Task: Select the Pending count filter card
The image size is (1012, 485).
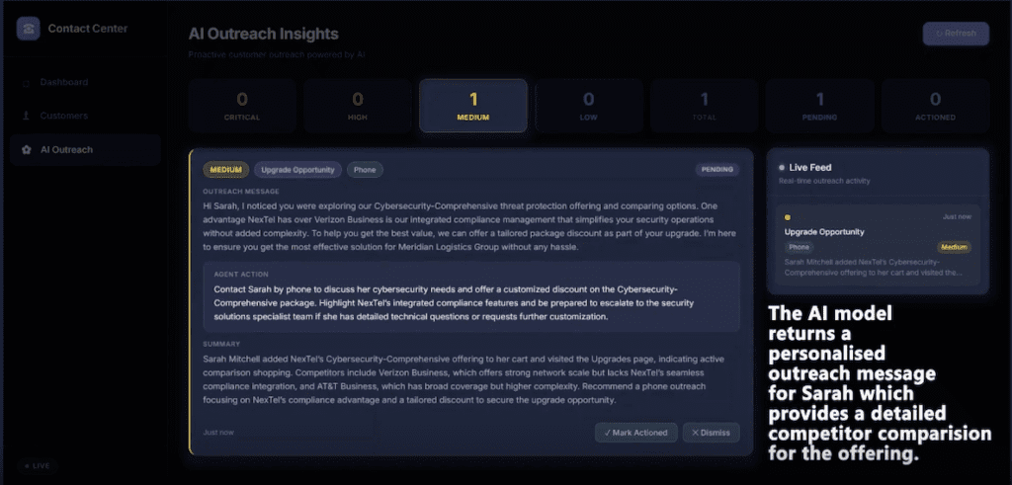Action: (819, 107)
